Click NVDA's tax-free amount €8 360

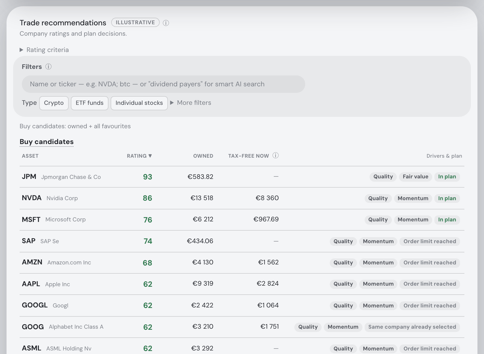[x=267, y=198]
